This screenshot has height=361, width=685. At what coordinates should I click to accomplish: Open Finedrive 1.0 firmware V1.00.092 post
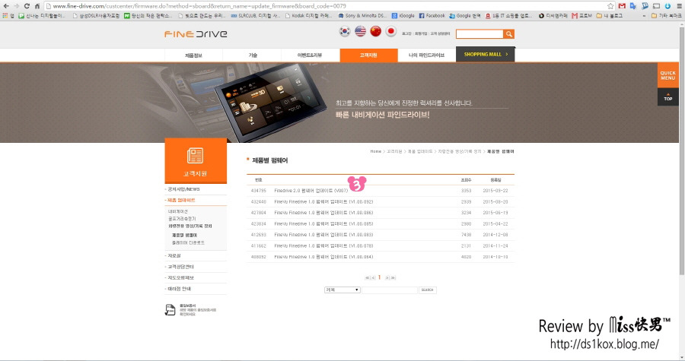click(x=323, y=202)
